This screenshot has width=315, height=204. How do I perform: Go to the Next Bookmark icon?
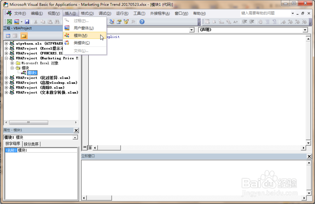[290, 22]
